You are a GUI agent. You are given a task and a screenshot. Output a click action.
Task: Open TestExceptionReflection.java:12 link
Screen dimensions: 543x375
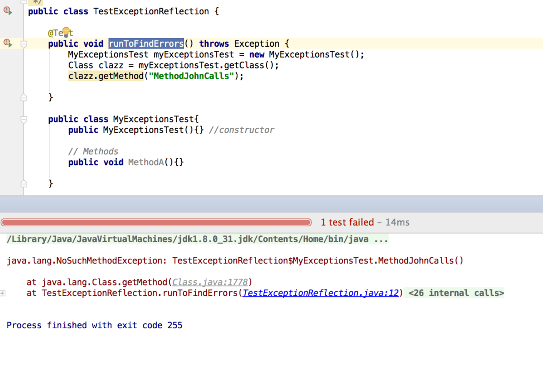[x=320, y=293]
